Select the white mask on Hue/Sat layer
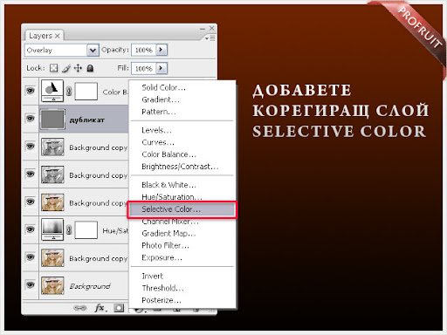Image resolution: width=447 pixels, height=335 pixels. coord(86,229)
